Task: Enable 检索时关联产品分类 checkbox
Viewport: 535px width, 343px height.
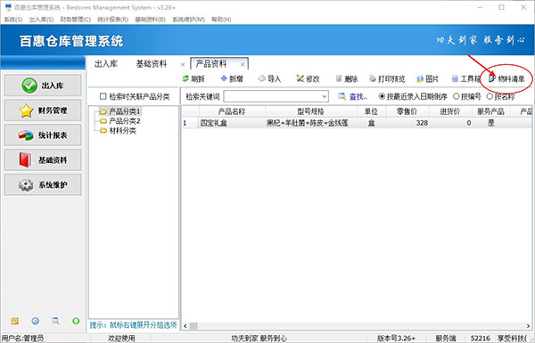Action: [103, 96]
